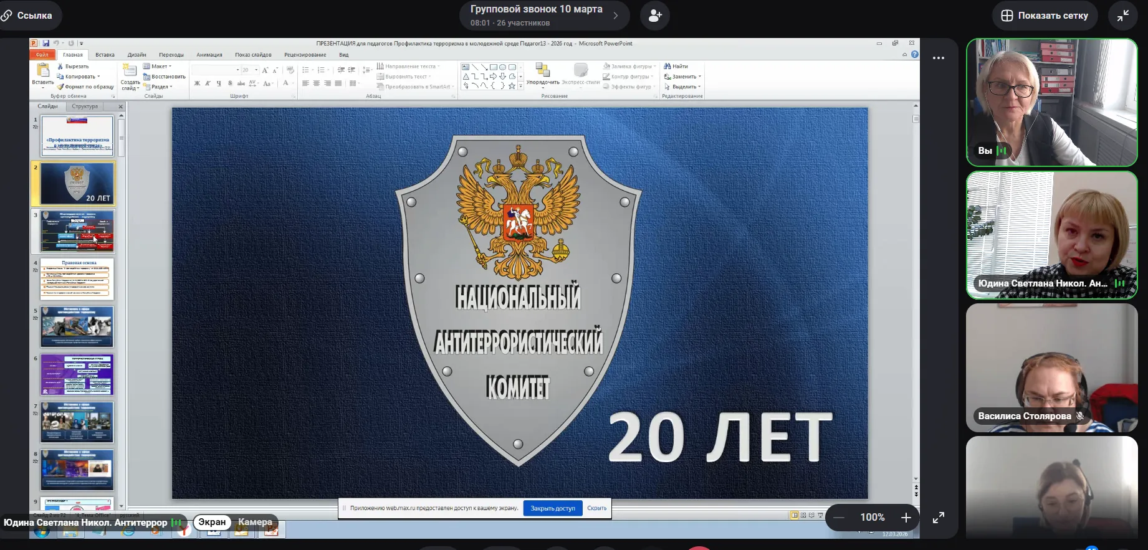Center text in paragraph group
1148x550 pixels.
point(317,83)
